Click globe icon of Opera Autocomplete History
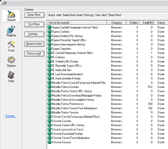The width and height of the screenshot is (168, 149). [50, 44]
